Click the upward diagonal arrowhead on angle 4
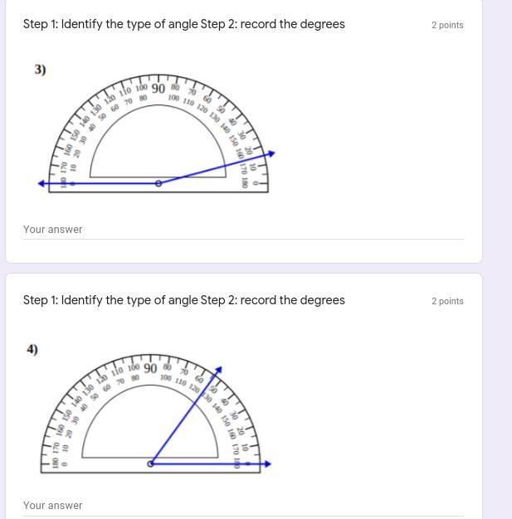This screenshot has height=519, width=512. (x=219, y=370)
